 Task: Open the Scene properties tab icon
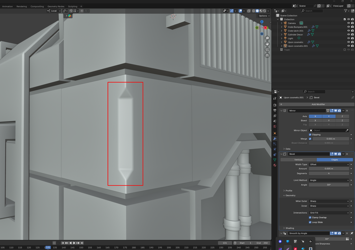click(x=275, y=121)
